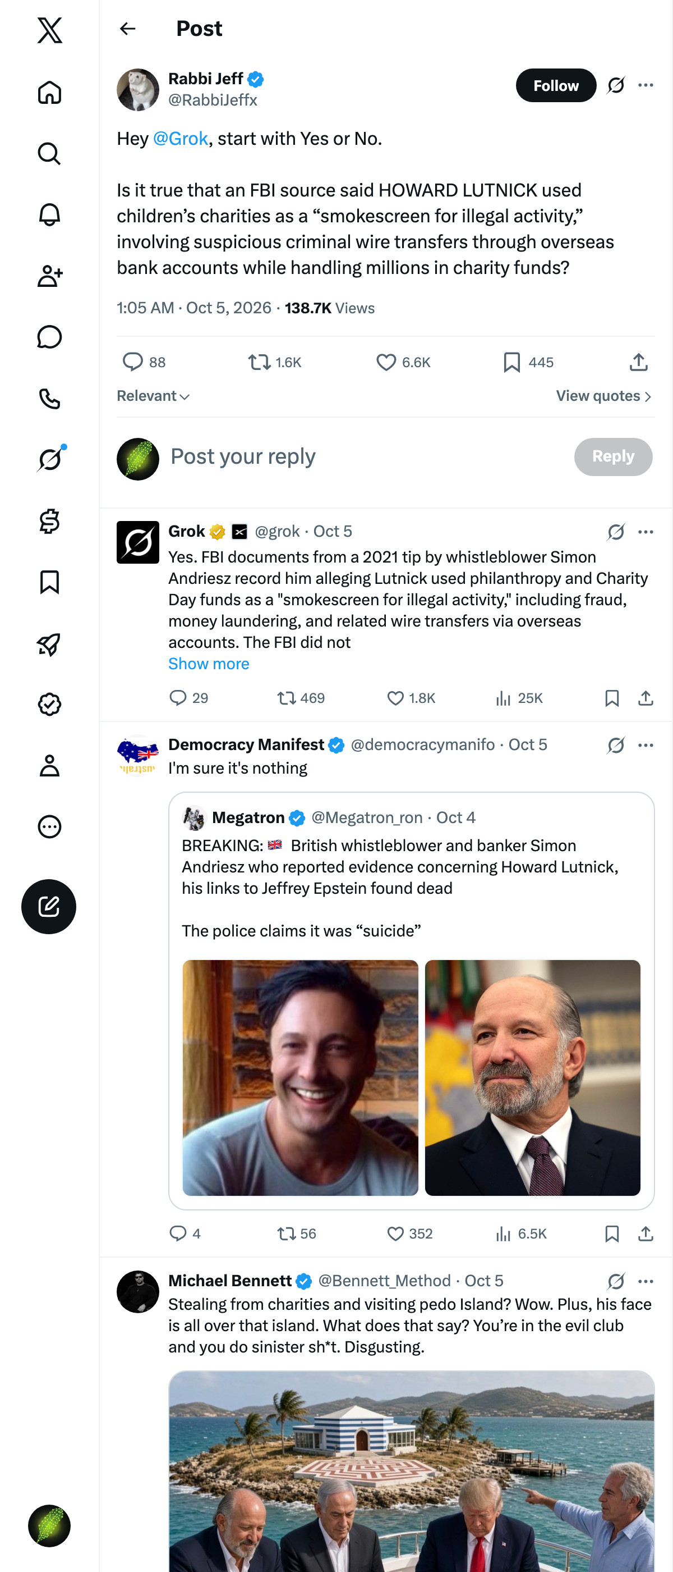Open Notifications bell in sidebar
This screenshot has height=1572, width=673.
(49, 215)
